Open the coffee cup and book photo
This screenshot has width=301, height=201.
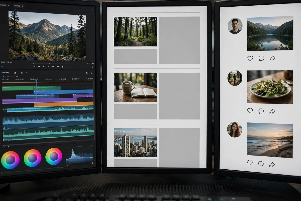point(135,87)
